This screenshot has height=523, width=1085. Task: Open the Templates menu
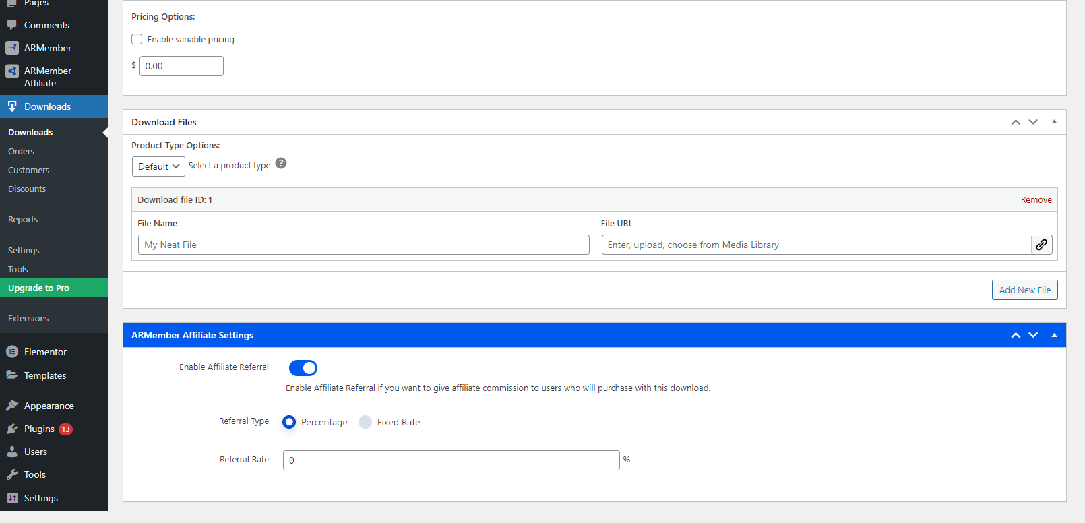click(54, 375)
